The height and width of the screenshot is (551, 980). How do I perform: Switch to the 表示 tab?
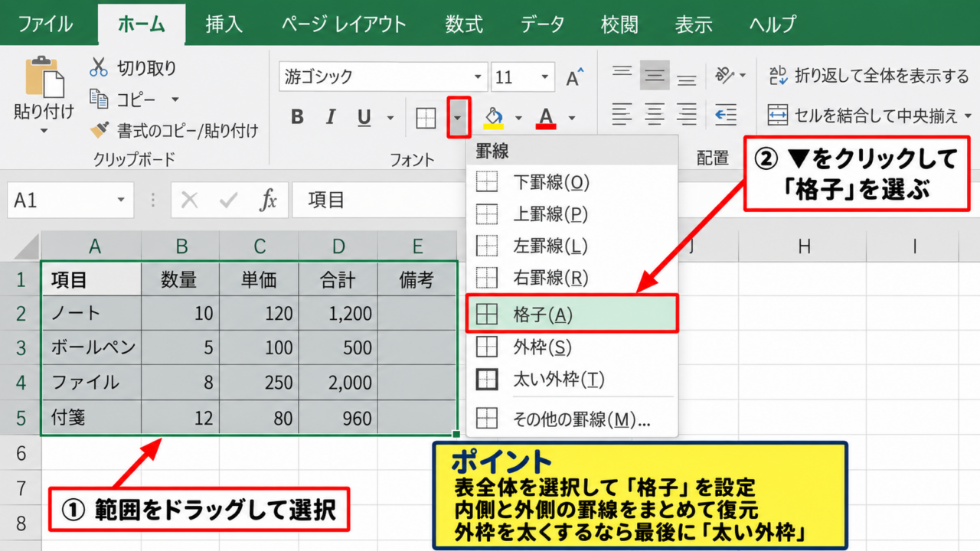click(x=694, y=24)
